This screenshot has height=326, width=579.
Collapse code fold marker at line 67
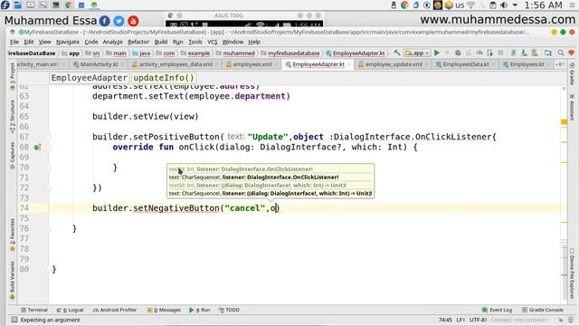(x=49, y=137)
